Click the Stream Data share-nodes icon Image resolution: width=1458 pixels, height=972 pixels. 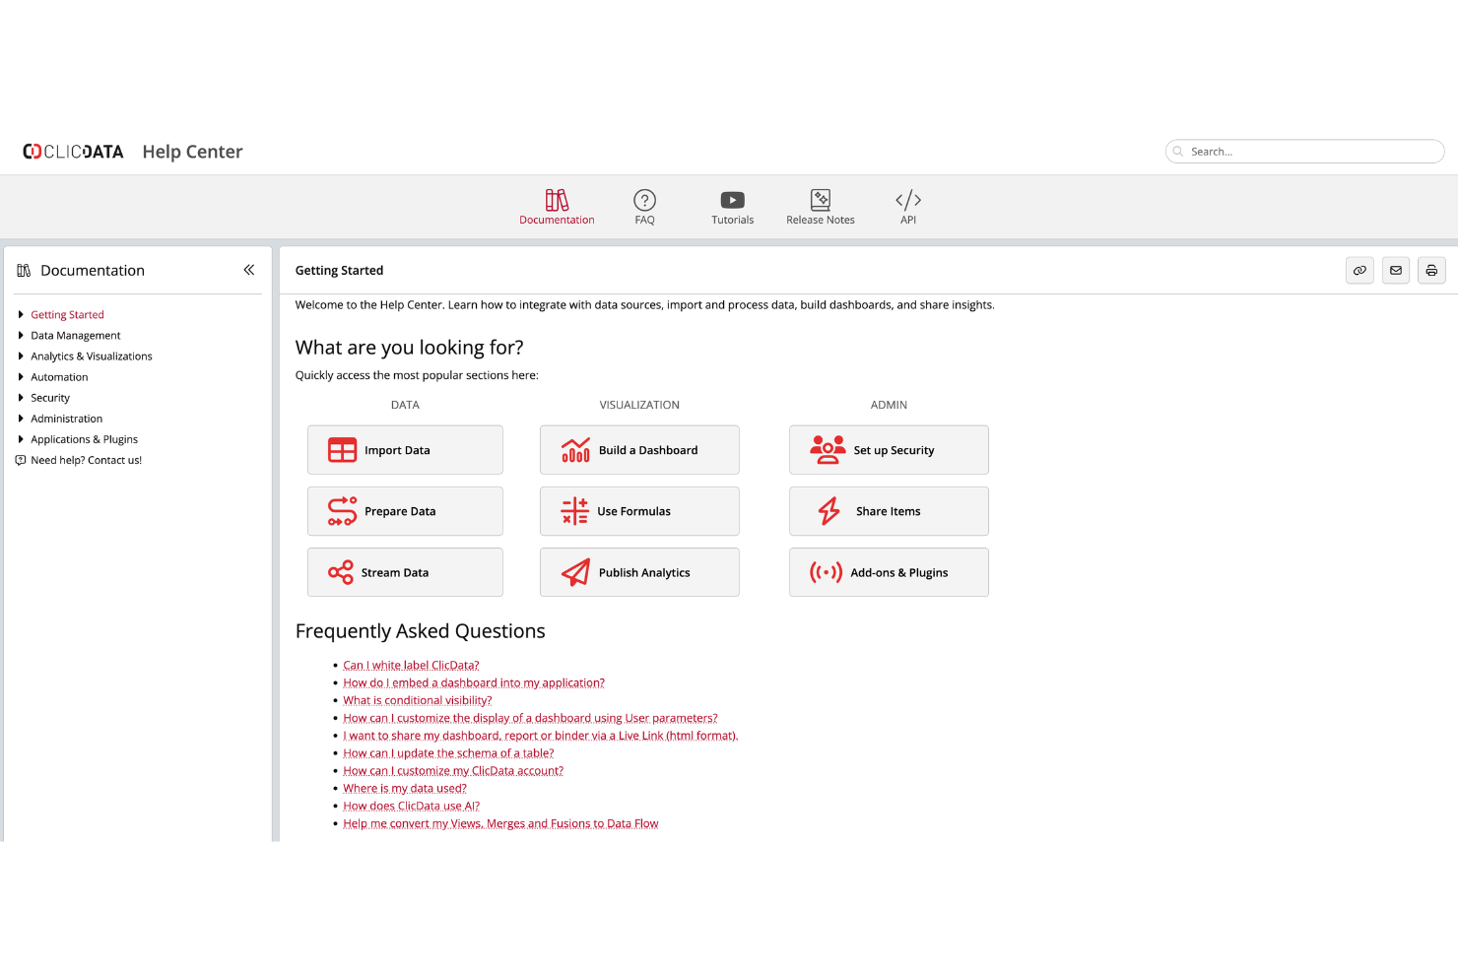(341, 572)
